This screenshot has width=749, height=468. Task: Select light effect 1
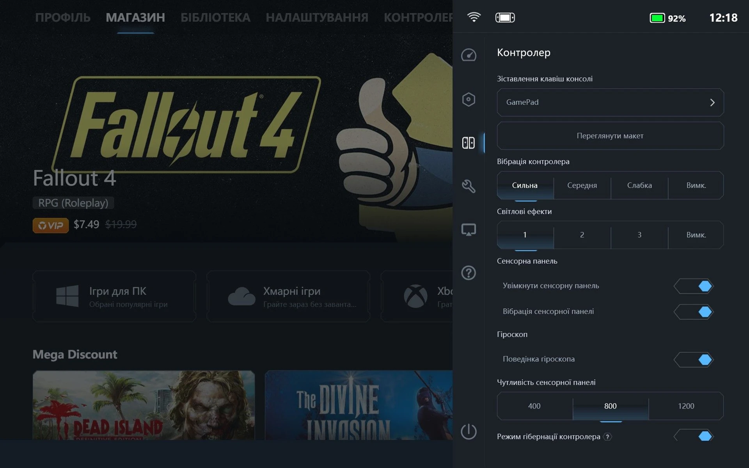point(525,235)
